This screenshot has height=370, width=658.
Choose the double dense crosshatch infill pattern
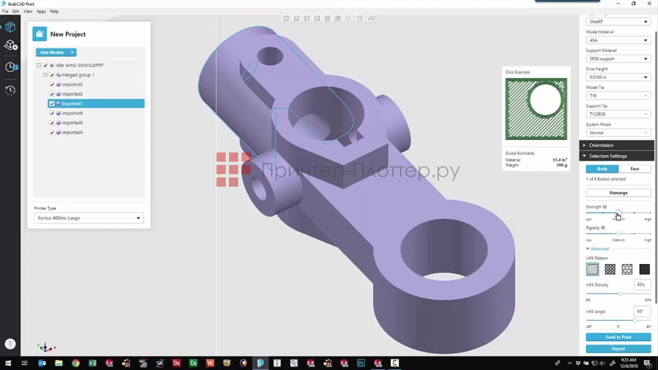tap(610, 269)
